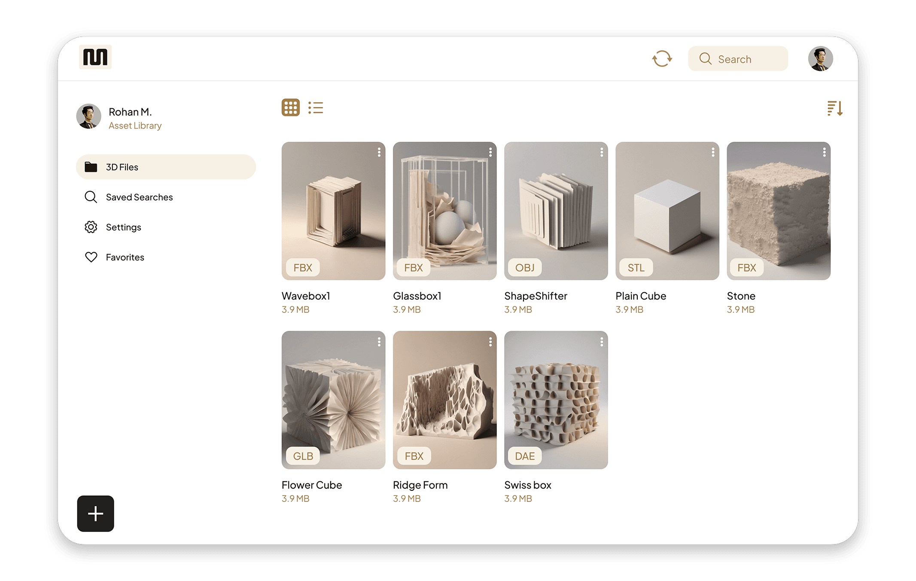The image size is (916, 581).
Task: Click the sync refresh icon
Action: coord(662,59)
